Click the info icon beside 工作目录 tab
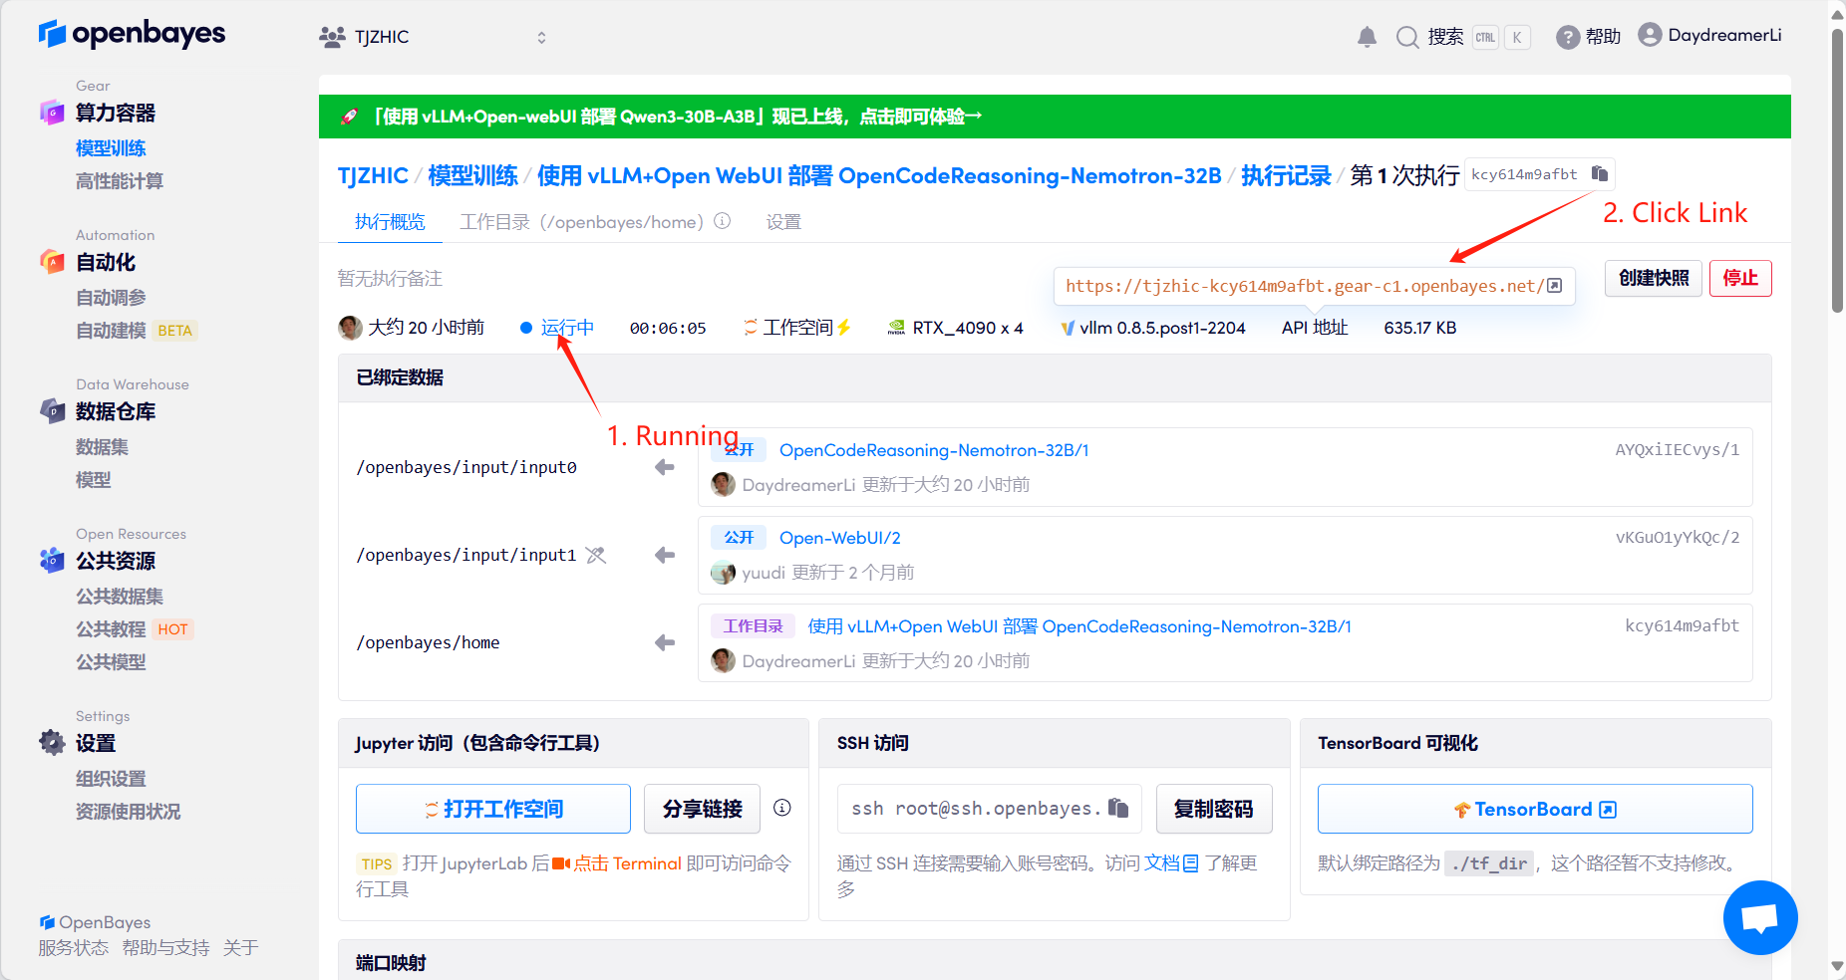Viewport: 1846px width, 980px height. pos(723,221)
